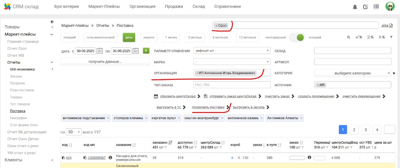Click the проверить поставку link
400x168 pixels.
208,107
